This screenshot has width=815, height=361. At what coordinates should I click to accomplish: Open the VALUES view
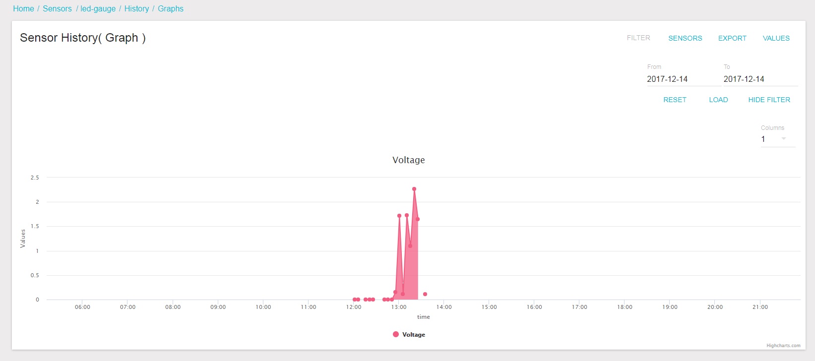[x=776, y=38]
